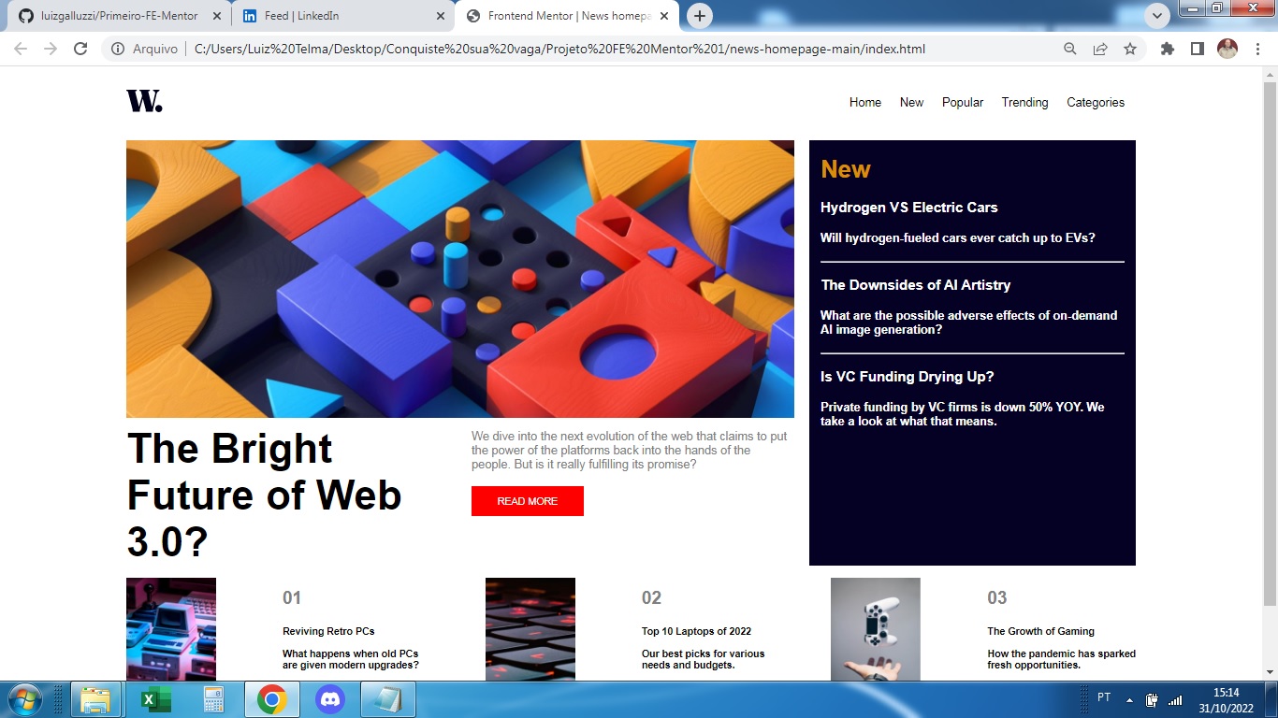Click the W. site logo

(x=144, y=101)
